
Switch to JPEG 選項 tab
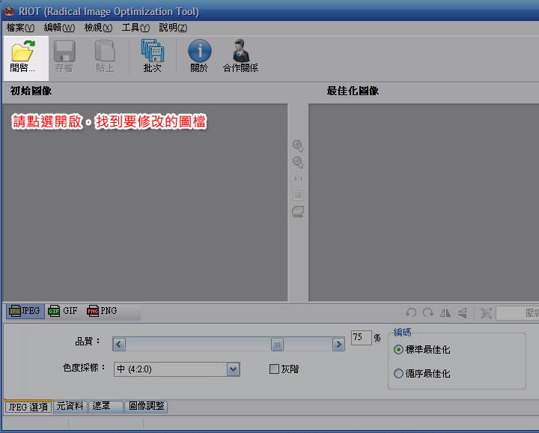pyautogui.click(x=28, y=407)
